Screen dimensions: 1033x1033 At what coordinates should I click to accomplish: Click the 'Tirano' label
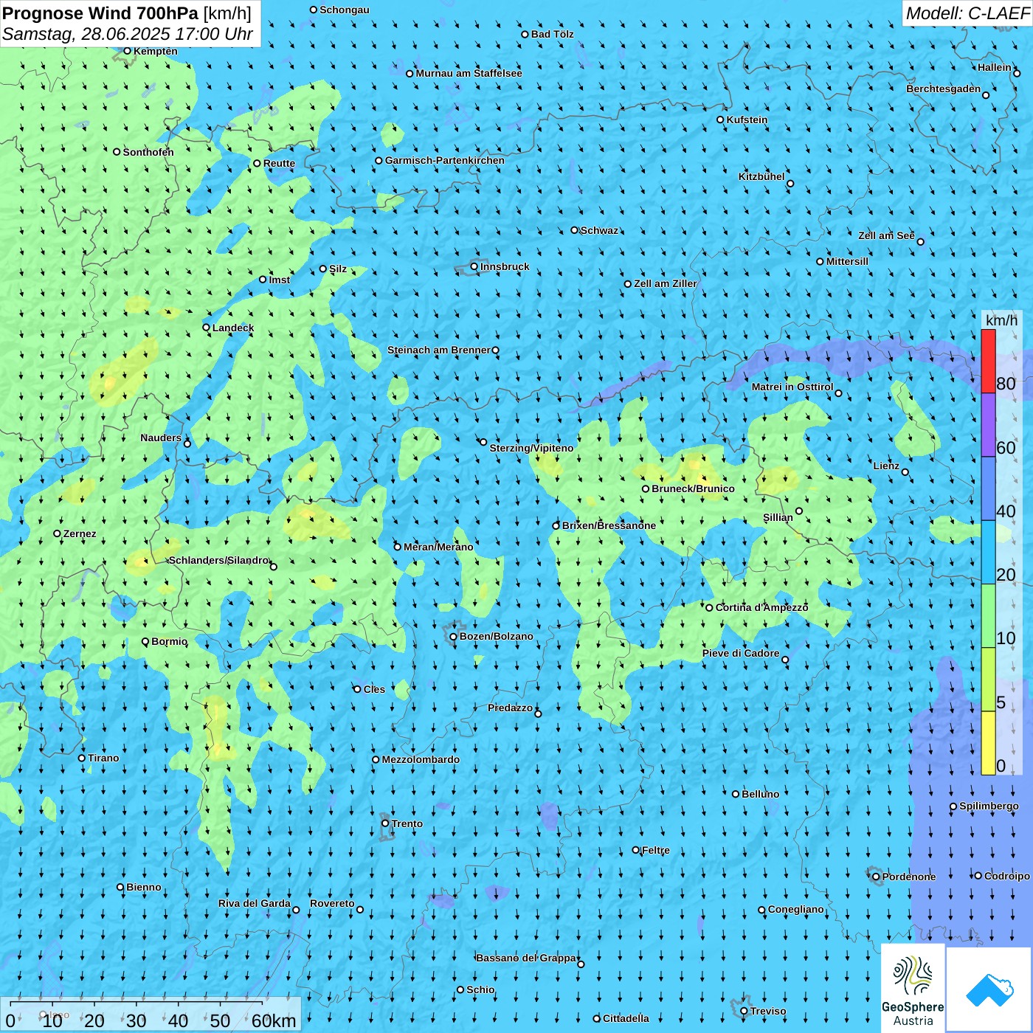point(103,758)
